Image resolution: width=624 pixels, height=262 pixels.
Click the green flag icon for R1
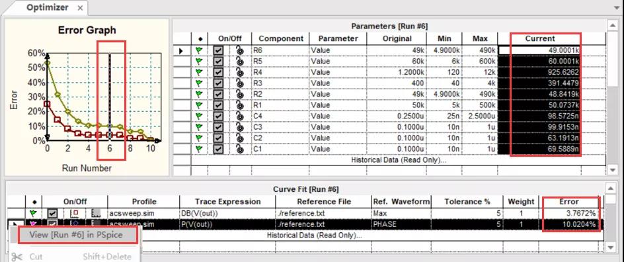(199, 105)
